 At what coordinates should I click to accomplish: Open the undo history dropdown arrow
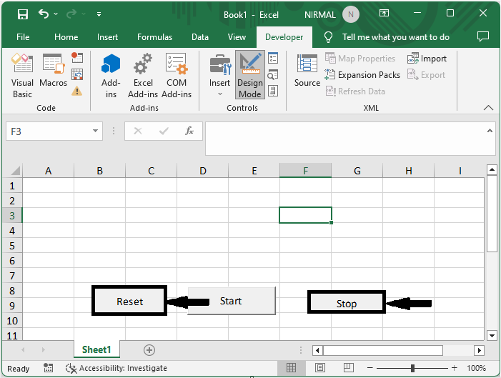point(56,14)
